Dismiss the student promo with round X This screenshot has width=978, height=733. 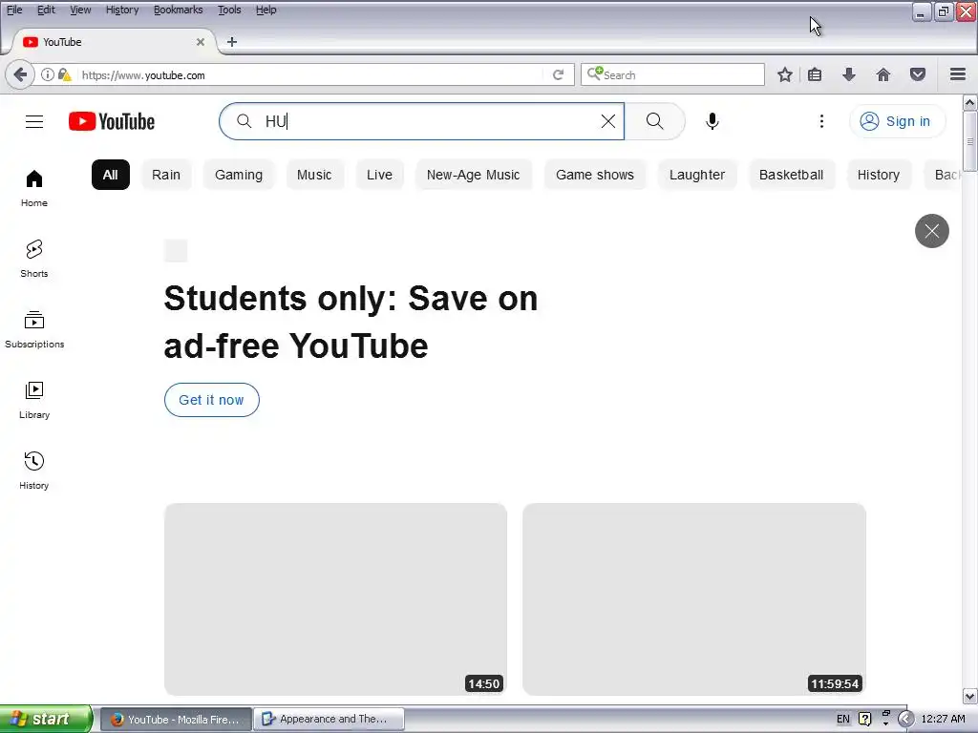[x=932, y=231]
